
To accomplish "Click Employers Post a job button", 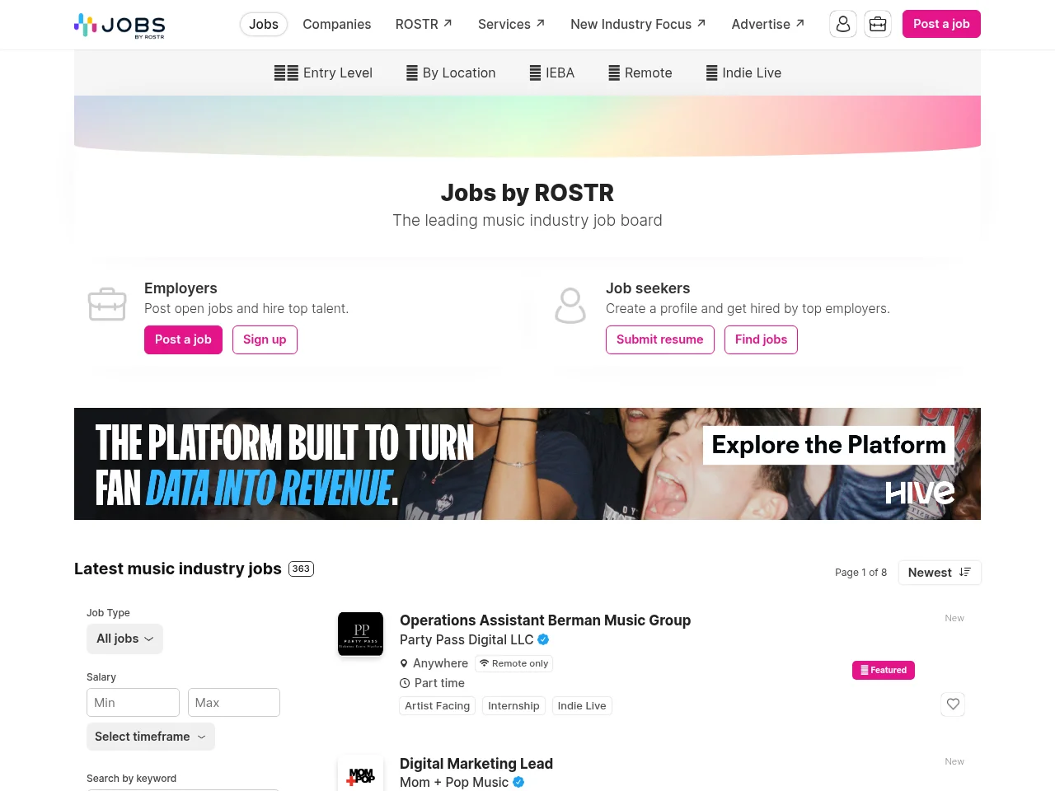I will 183,339.
